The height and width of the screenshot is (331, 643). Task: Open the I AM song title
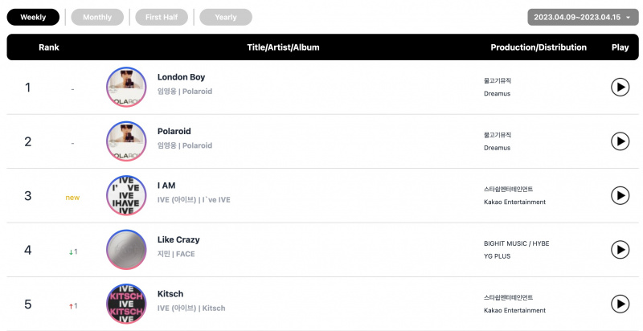[x=166, y=186]
